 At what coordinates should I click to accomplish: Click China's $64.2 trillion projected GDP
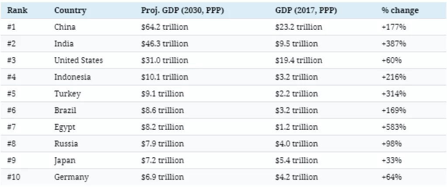click(165, 27)
